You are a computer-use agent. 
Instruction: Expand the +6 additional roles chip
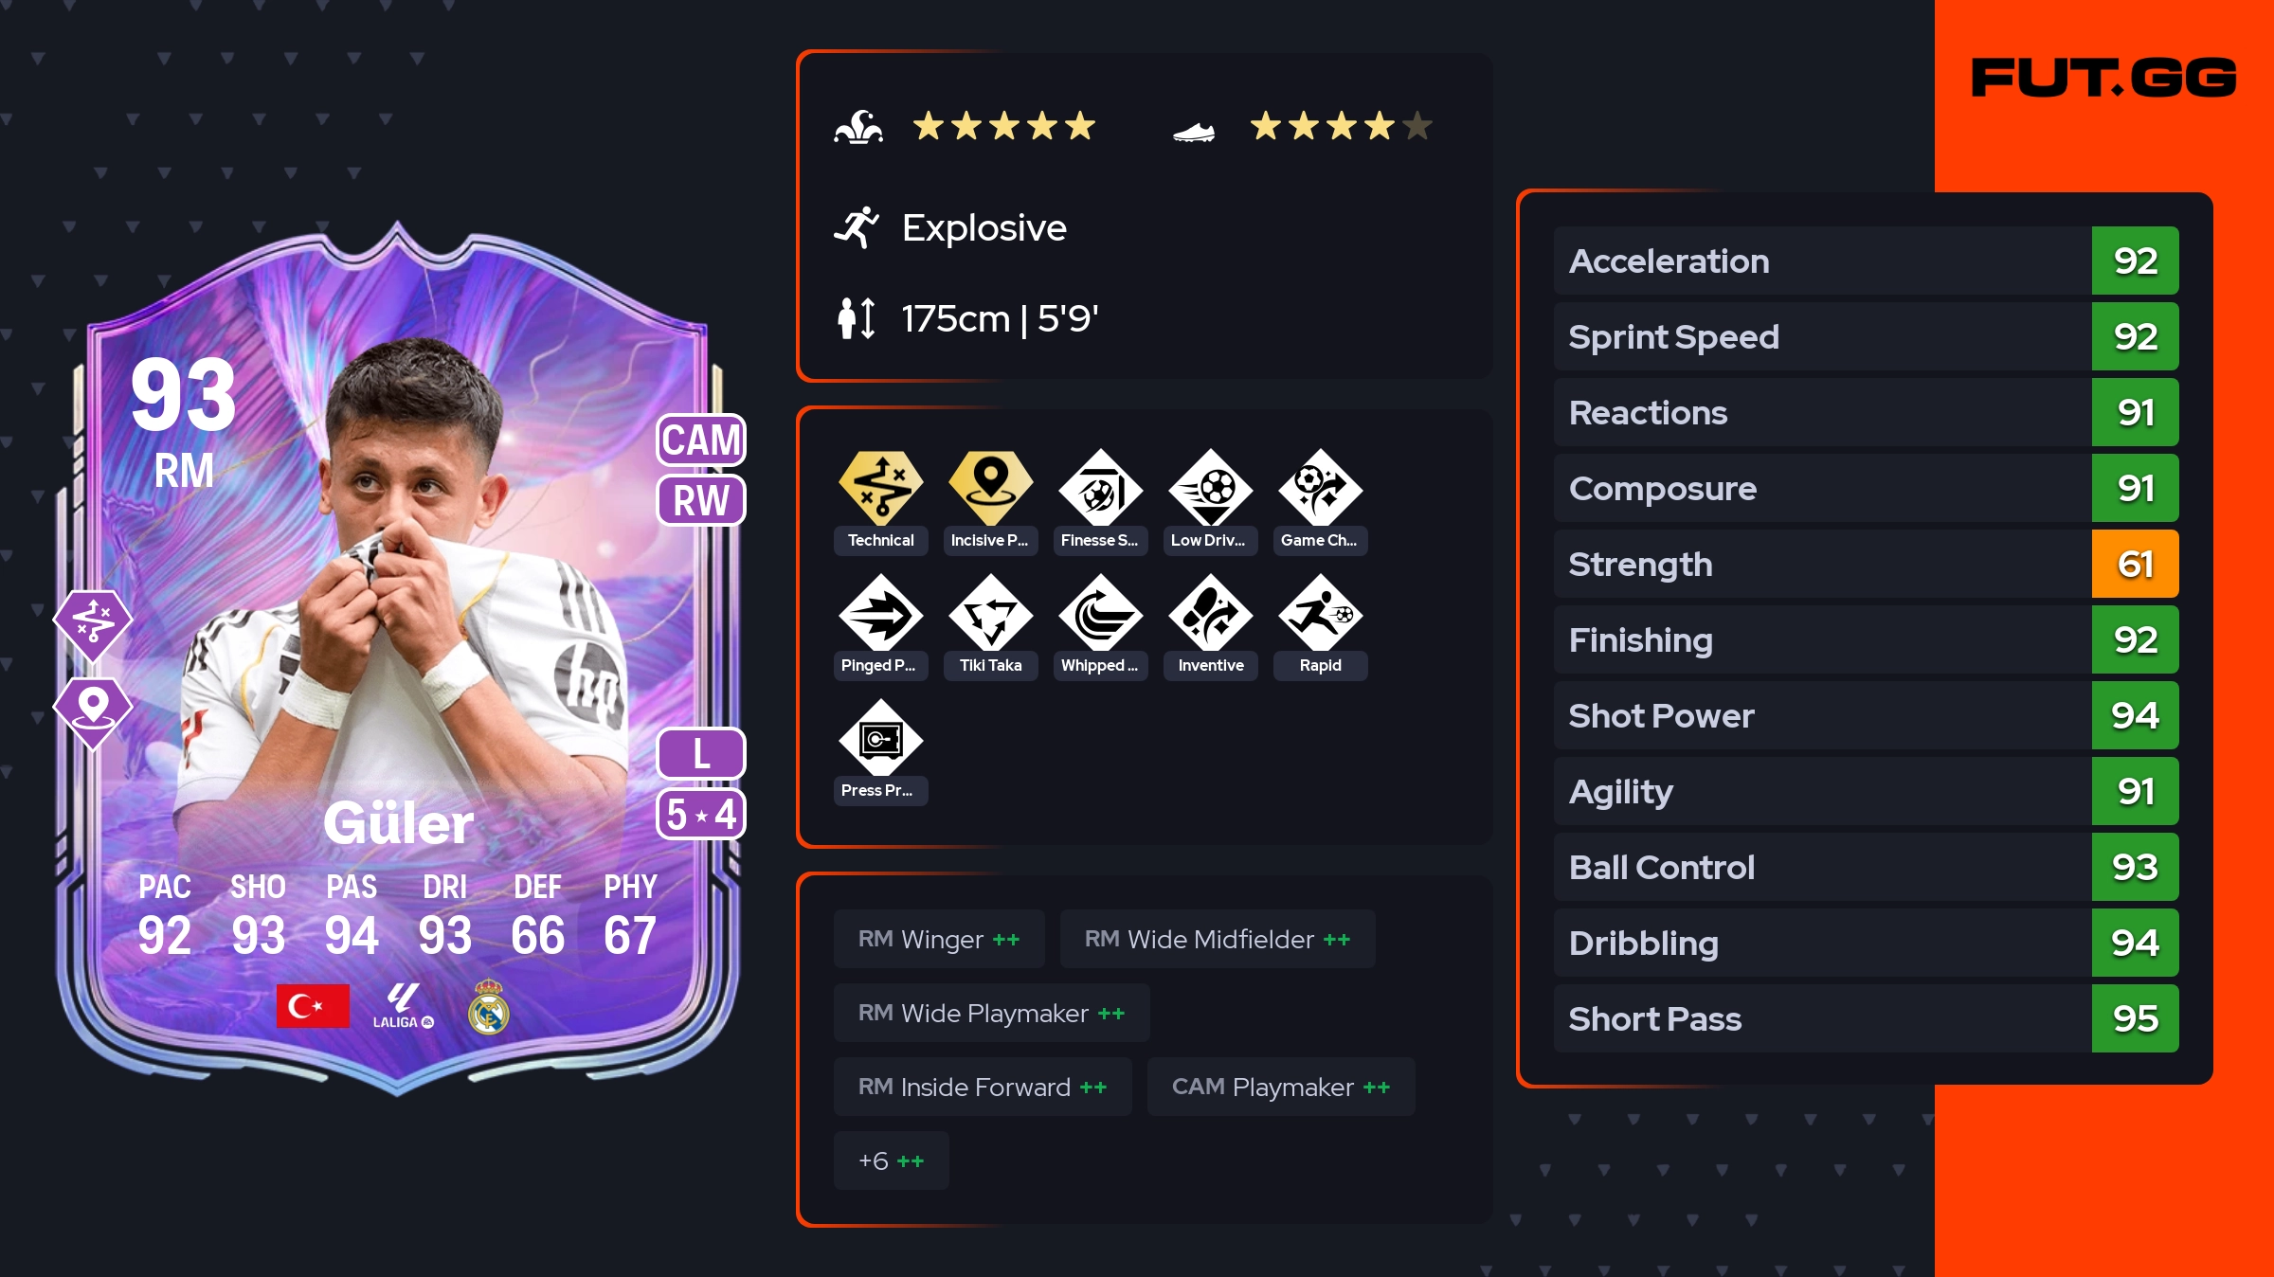click(x=891, y=1160)
